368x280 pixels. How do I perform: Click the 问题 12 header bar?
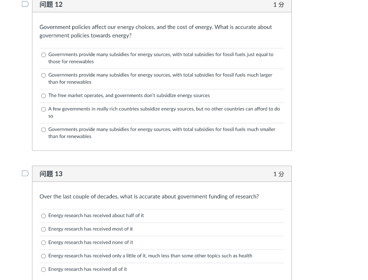144,5
